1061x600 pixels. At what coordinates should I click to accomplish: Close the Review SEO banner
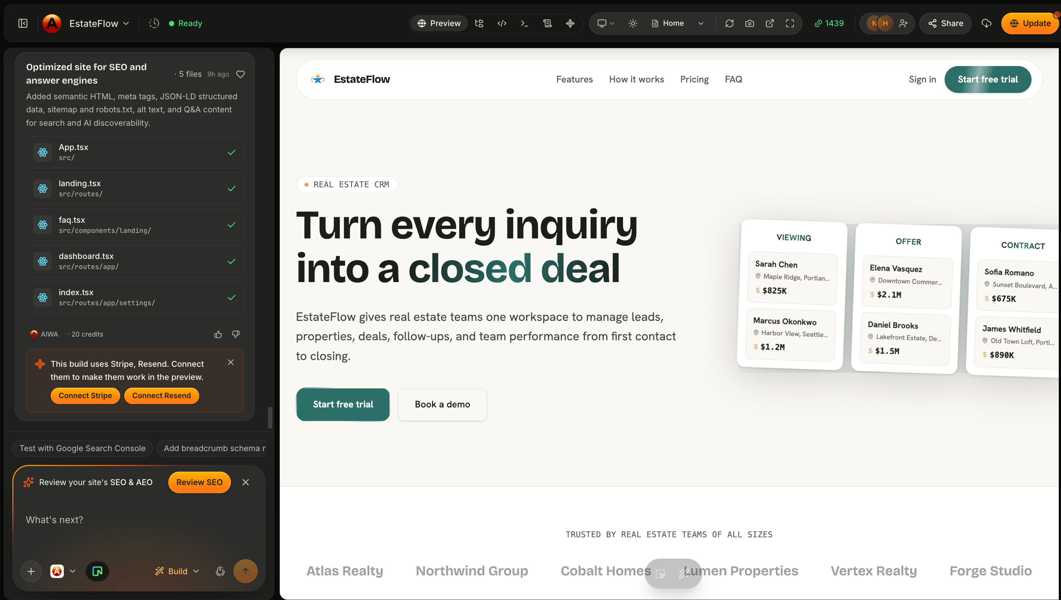point(245,482)
